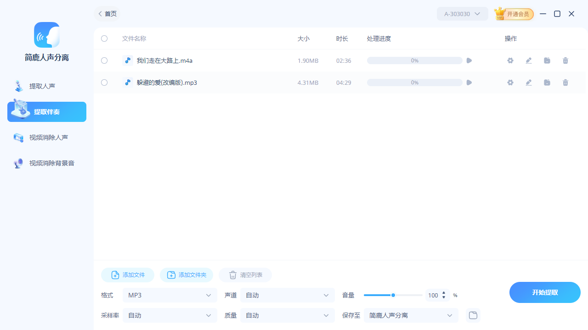Expand the 采样率 dropdown
The width and height of the screenshot is (588, 330).
pos(170,315)
